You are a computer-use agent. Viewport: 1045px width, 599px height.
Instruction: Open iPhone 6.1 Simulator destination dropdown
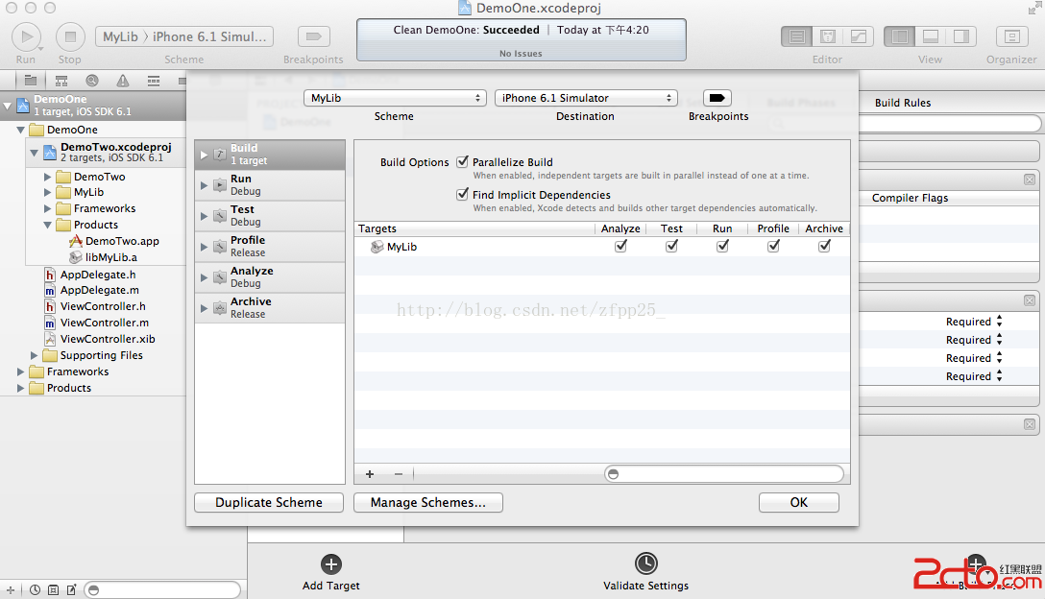[x=586, y=98]
